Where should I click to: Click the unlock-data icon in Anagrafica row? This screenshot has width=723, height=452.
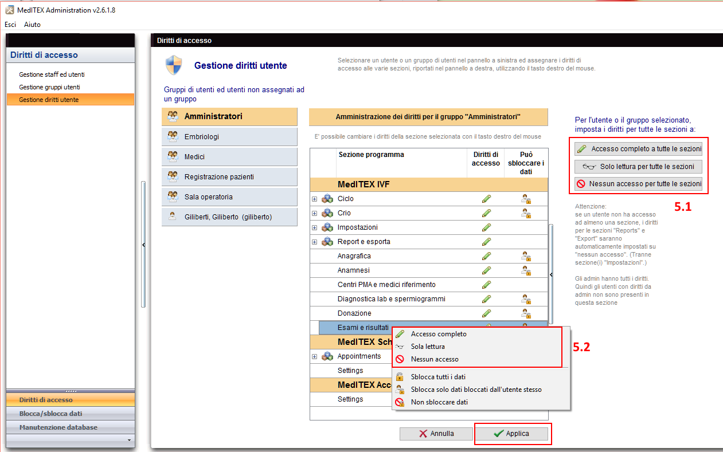click(x=525, y=256)
